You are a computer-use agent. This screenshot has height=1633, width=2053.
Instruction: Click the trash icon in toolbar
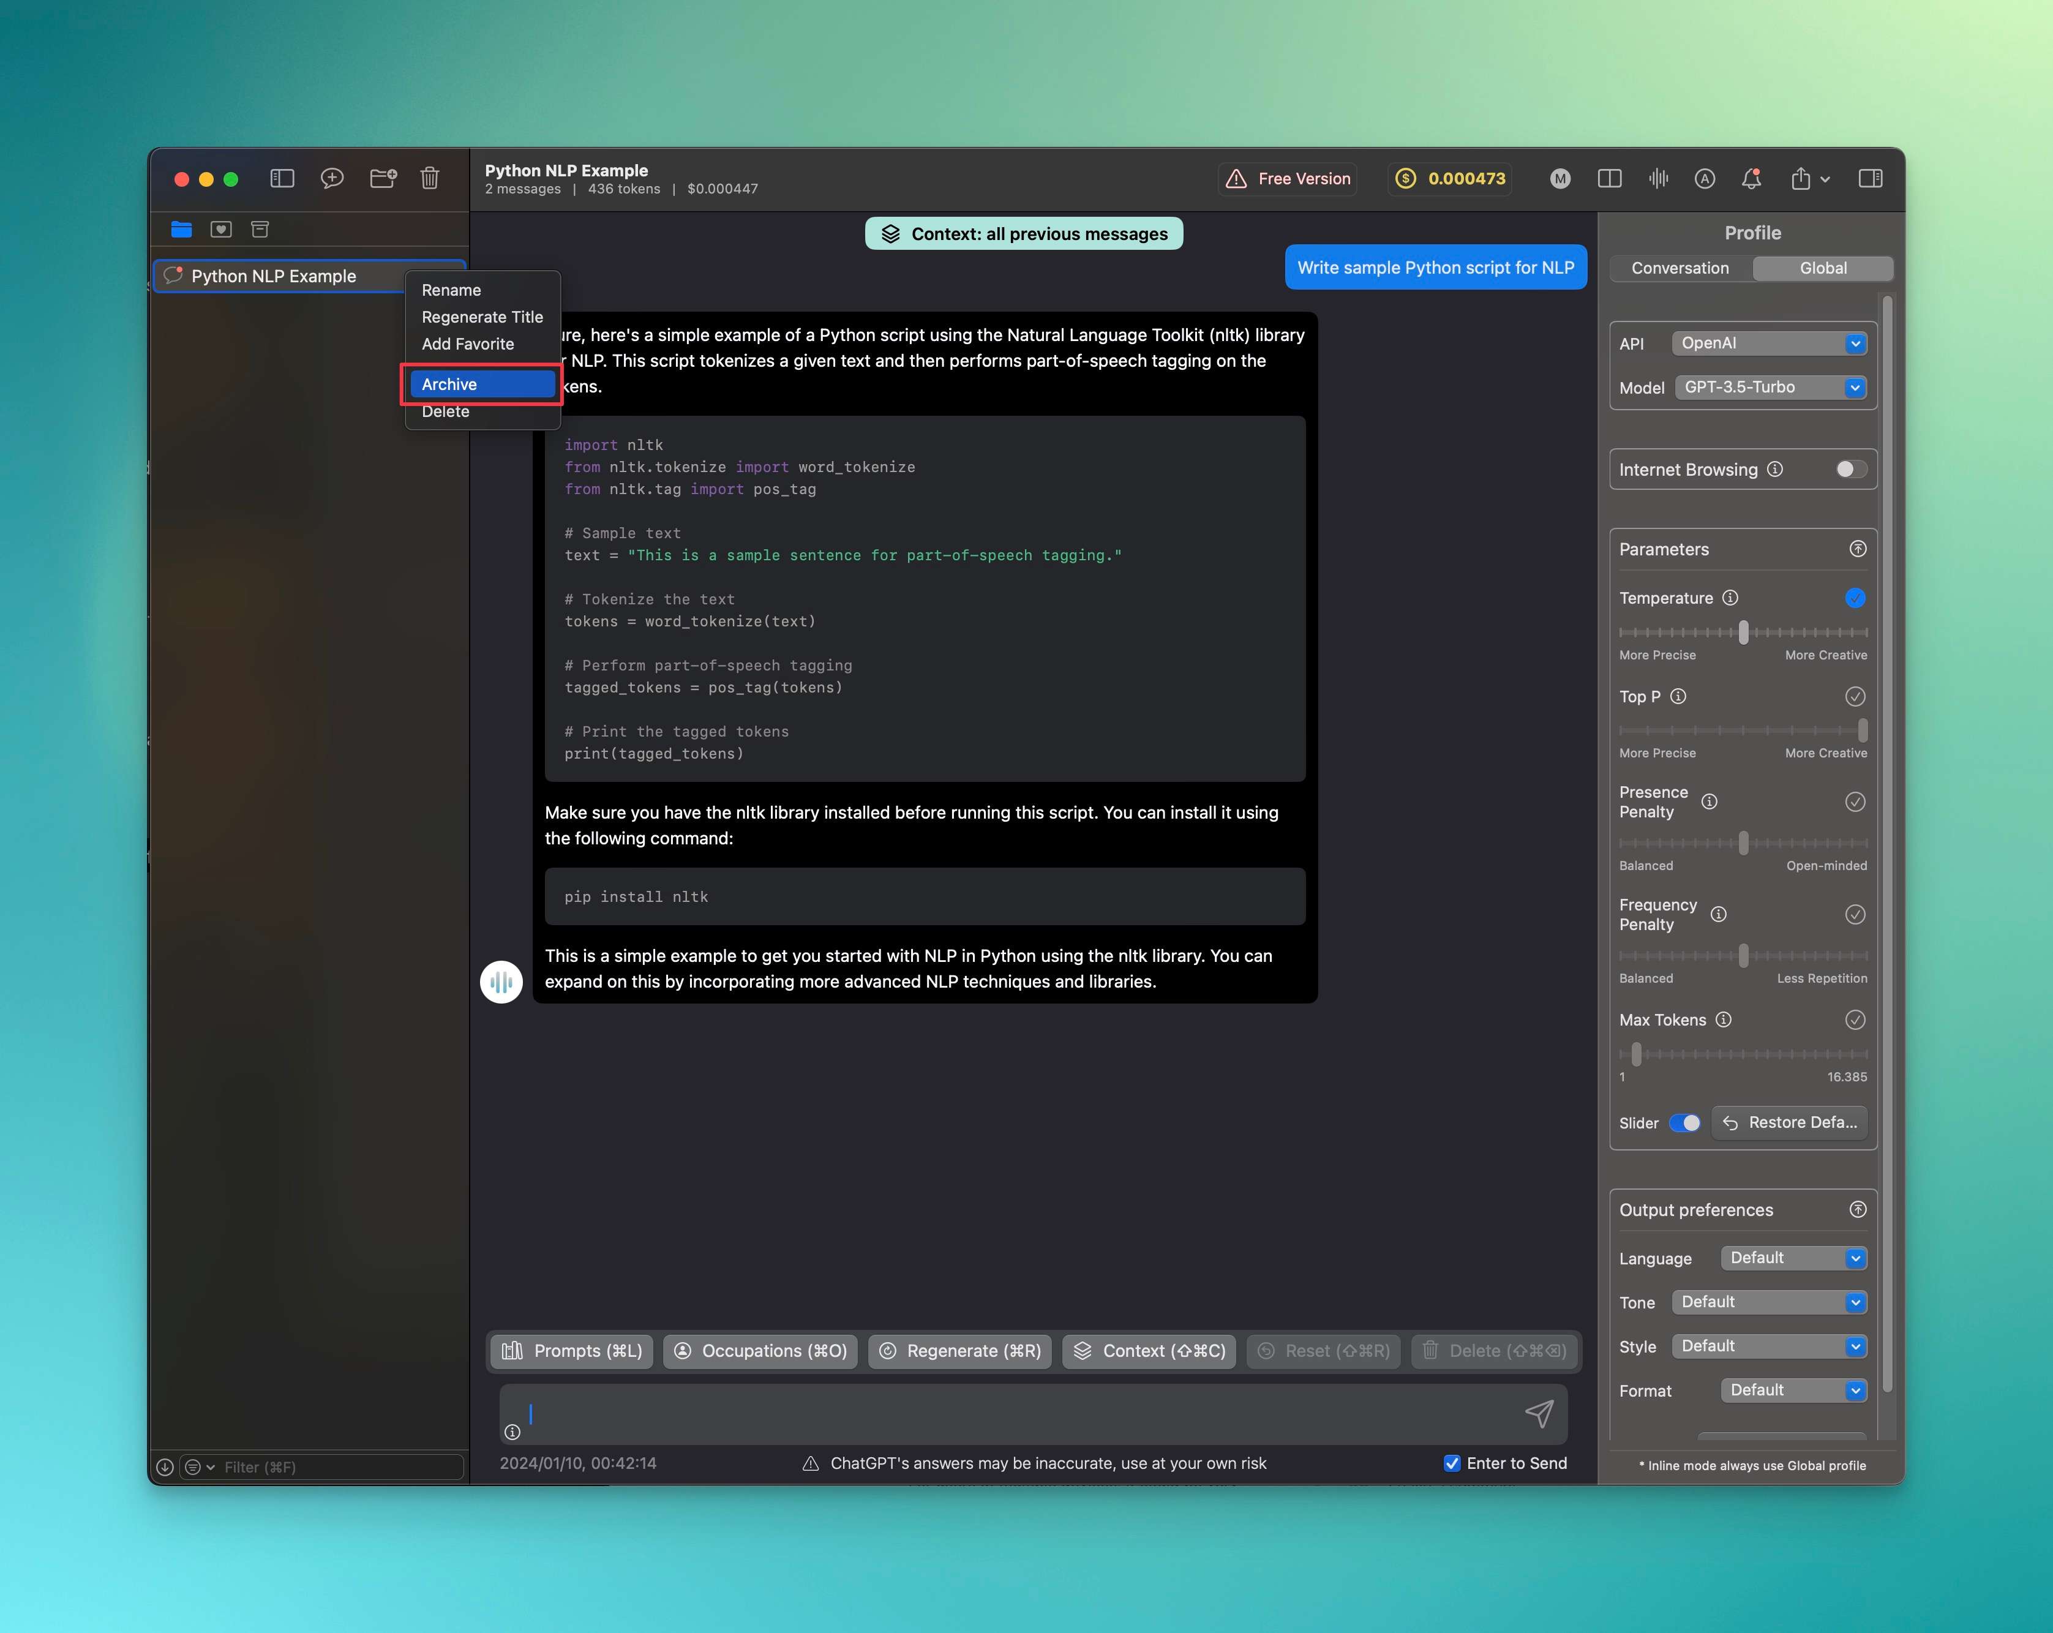pyautogui.click(x=429, y=178)
